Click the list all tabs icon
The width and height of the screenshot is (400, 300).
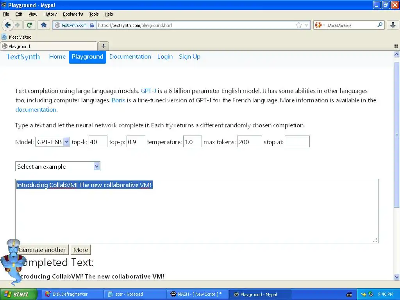click(x=396, y=46)
